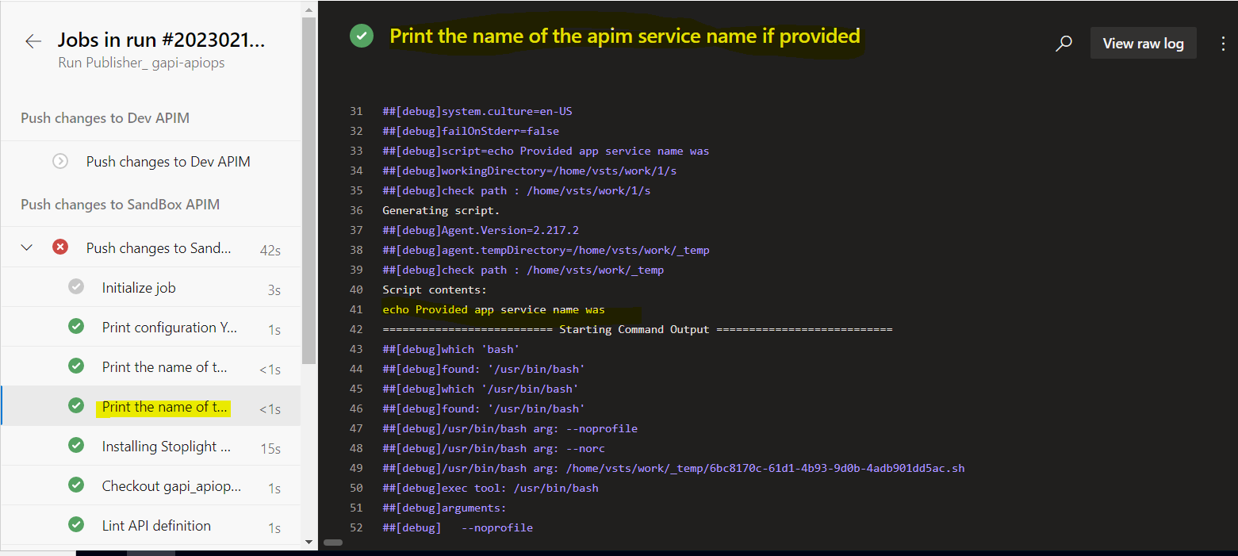Click the View raw log button
1238x556 pixels.
(1143, 43)
